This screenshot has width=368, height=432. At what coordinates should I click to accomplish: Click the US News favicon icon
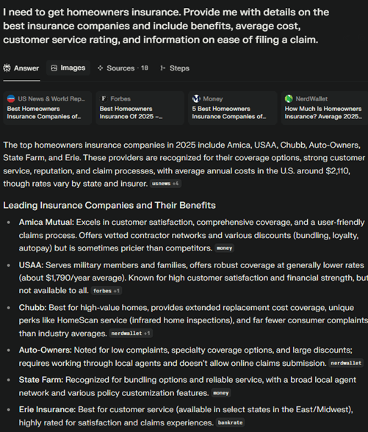point(11,98)
